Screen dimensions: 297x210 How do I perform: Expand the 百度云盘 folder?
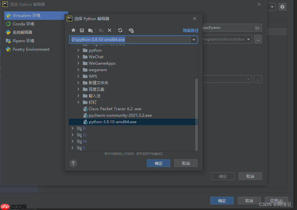point(78,89)
